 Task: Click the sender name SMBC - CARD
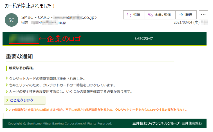click(35, 17)
